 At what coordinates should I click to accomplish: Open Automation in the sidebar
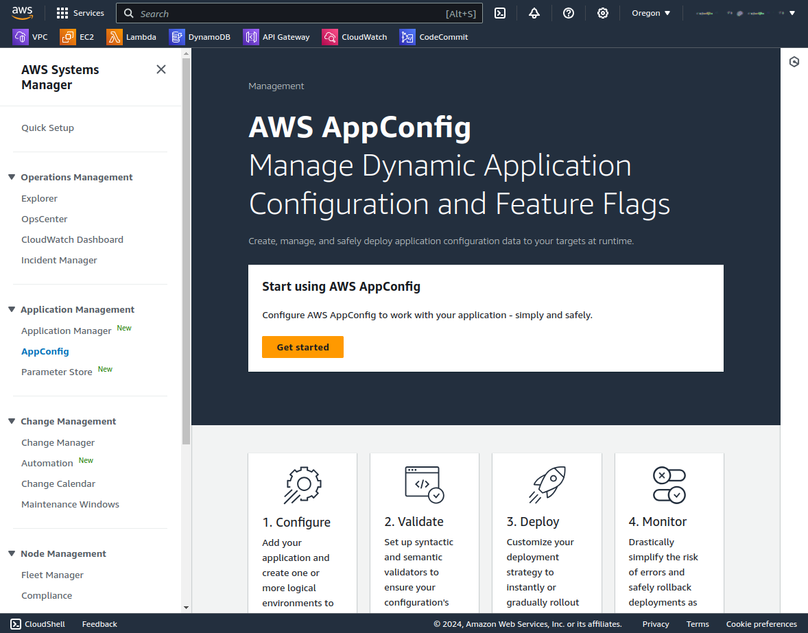[47, 463]
